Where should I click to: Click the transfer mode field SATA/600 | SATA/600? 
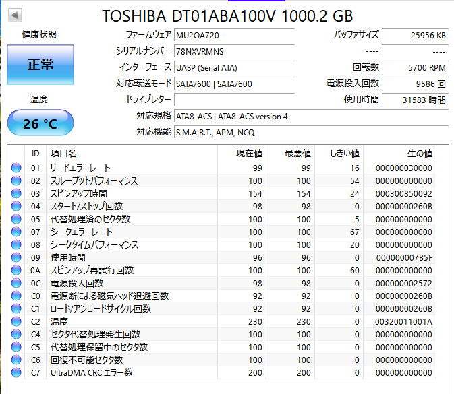(234, 84)
